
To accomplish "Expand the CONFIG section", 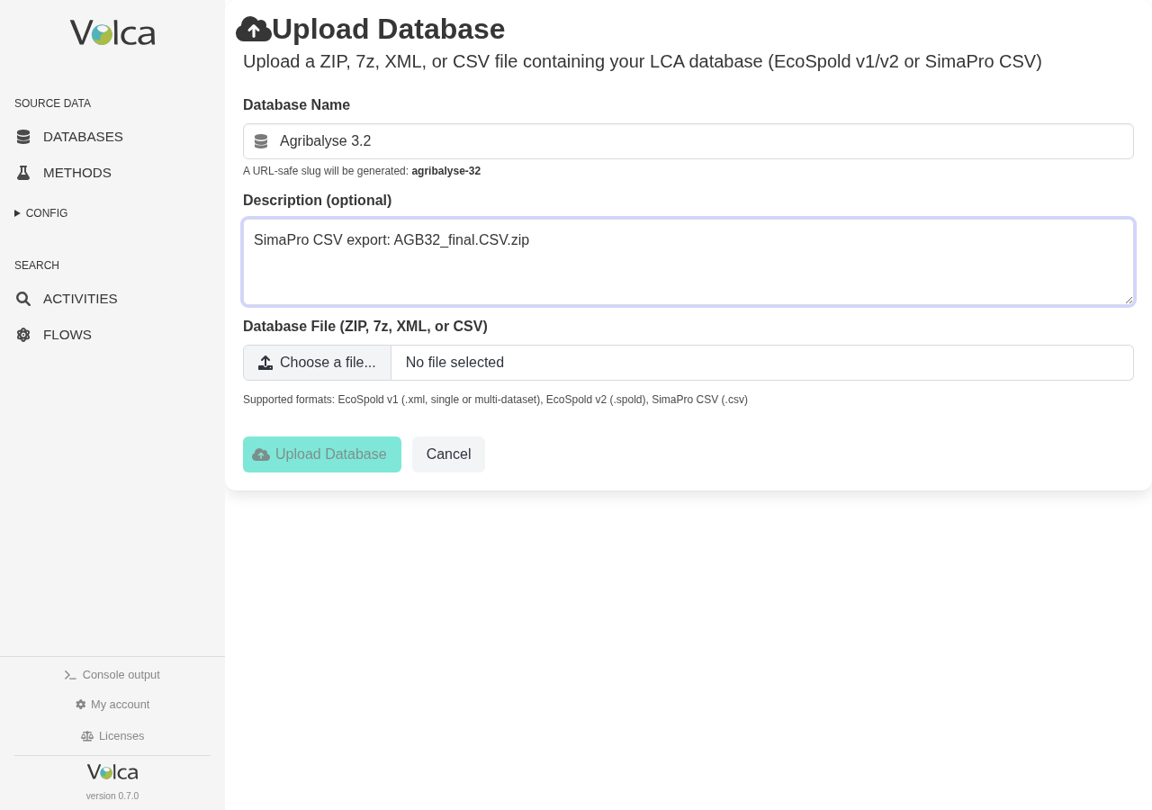I will [41, 213].
